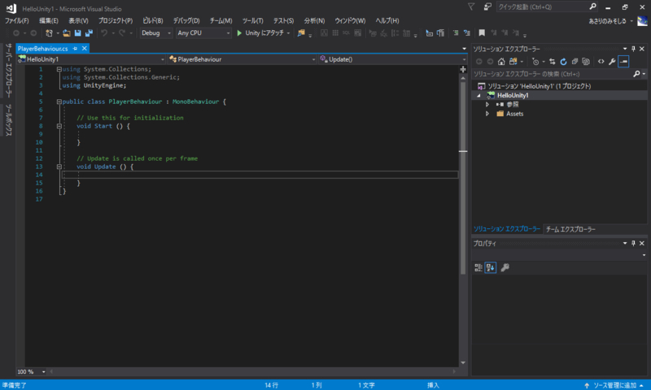The width and height of the screenshot is (651, 390).
Task: Open the プロジェクト(P) menu
Action: [115, 20]
